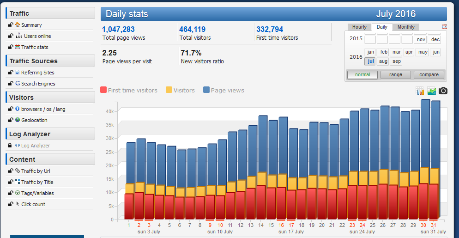Toggle First time visitors series in legend
The image size is (459, 238).
pyautogui.click(x=129, y=91)
